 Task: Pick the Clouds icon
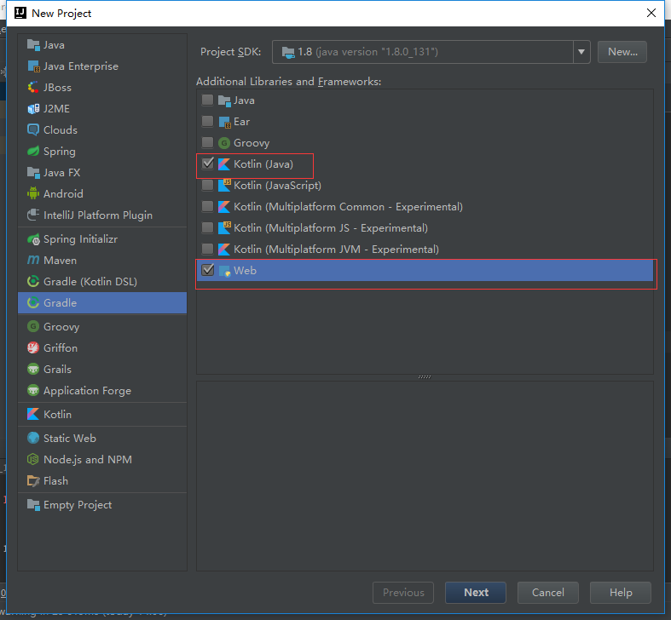tap(33, 130)
